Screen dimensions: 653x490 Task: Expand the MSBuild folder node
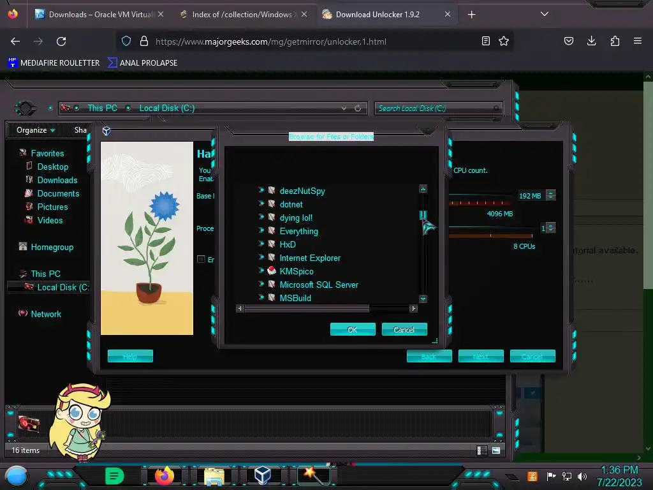[261, 297]
